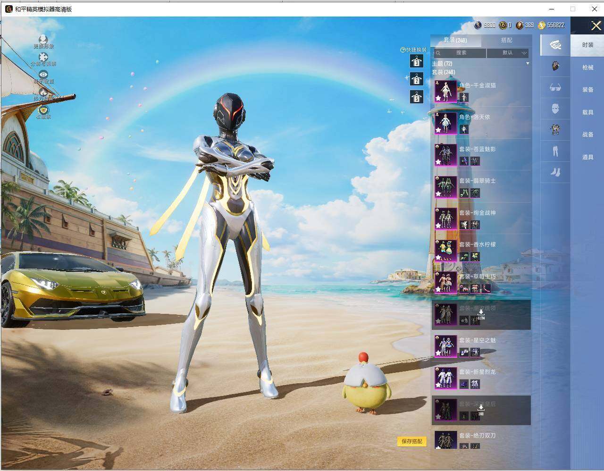Screen dimensions: 604x471
Task: Select quick-change hanger preset 3
Action: pyautogui.click(x=416, y=61)
